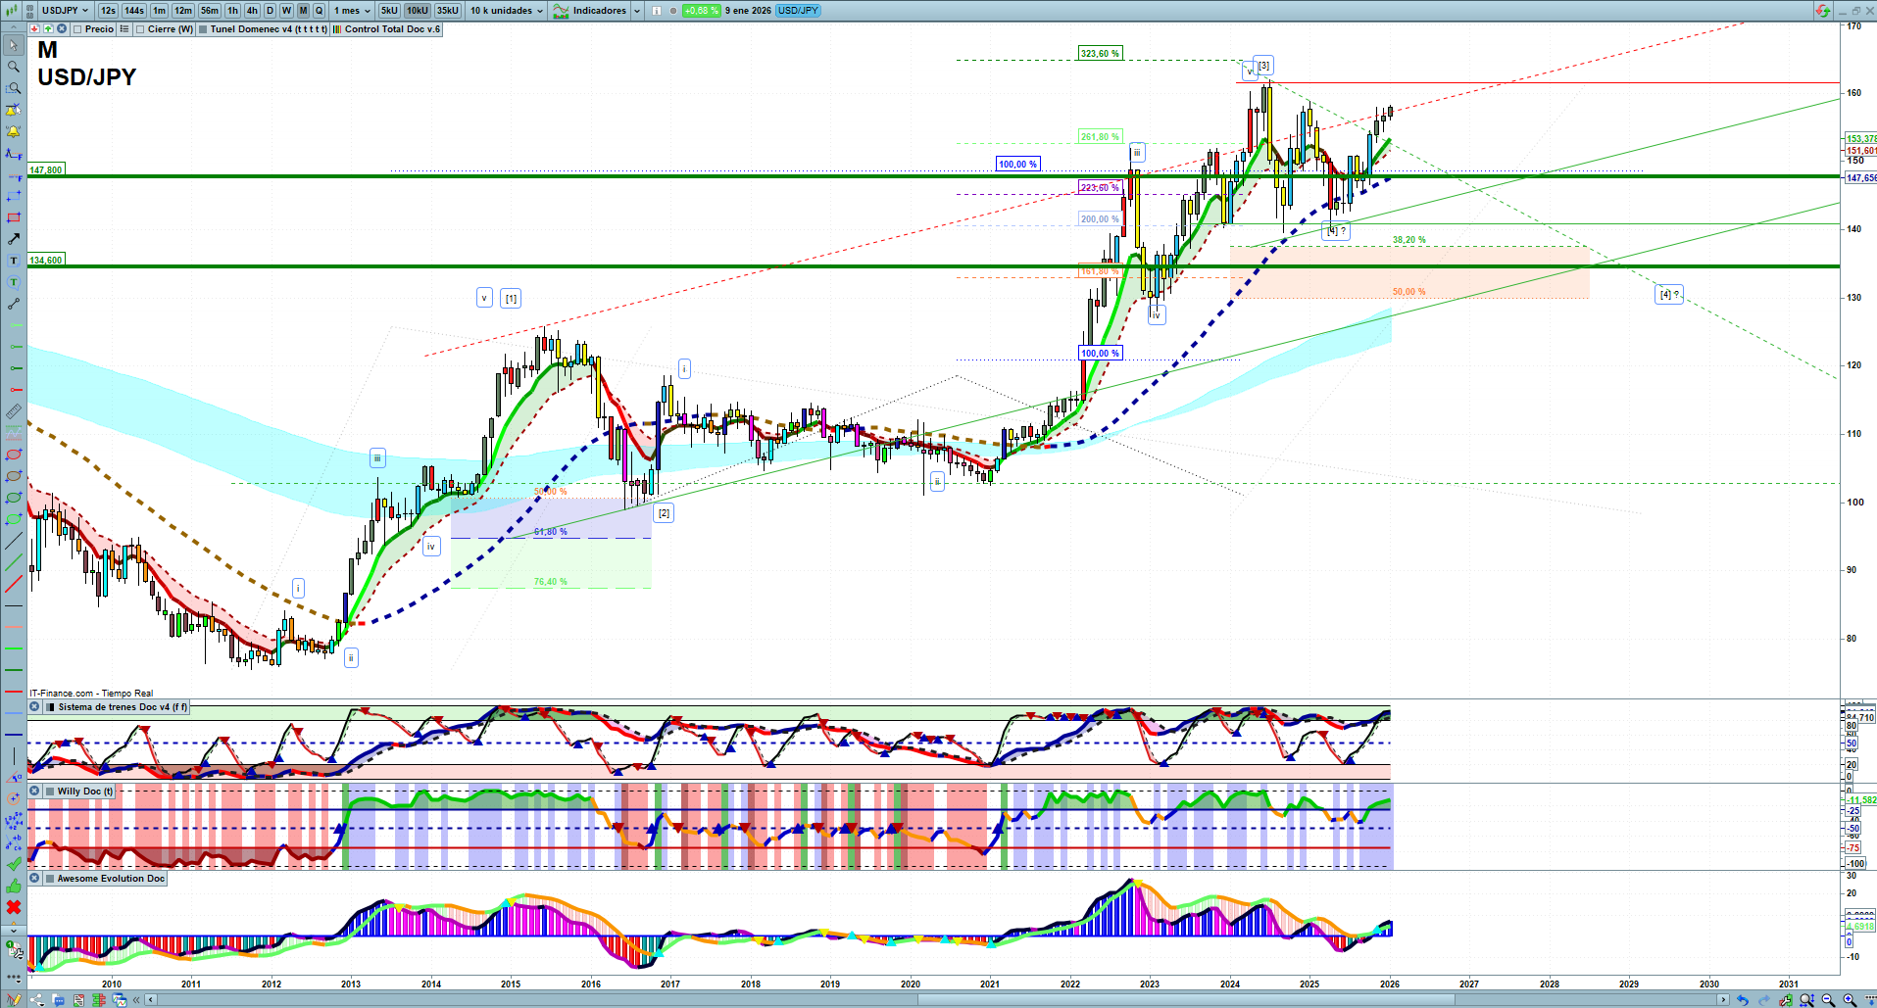This screenshot has width=1877, height=1008.
Task: Toggle the Precio checkbox
Action: coord(78,29)
